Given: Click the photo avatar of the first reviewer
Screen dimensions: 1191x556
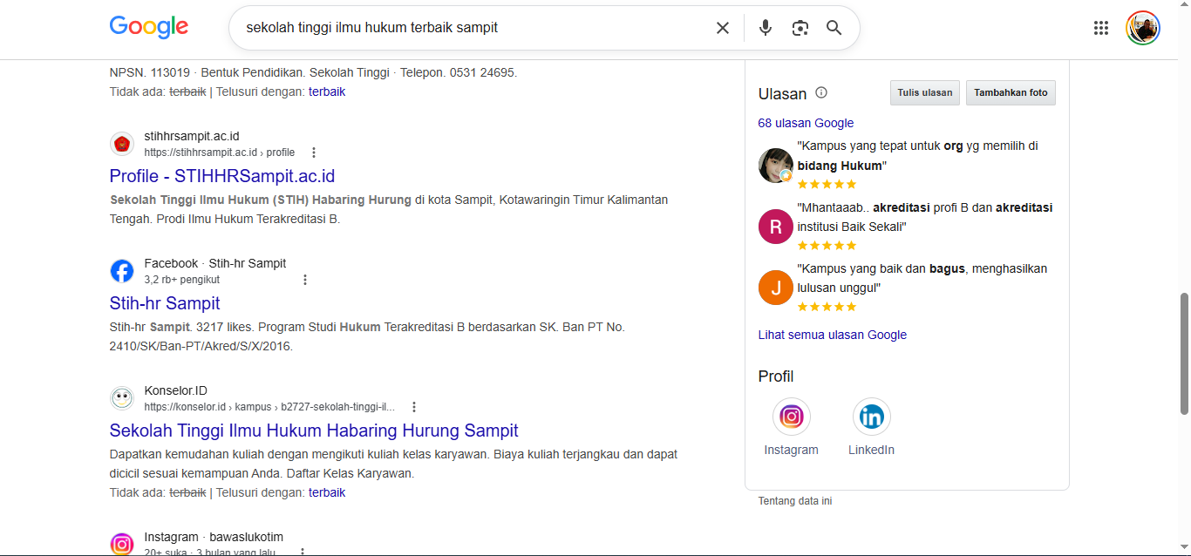Looking at the screenshot, I should (x=776, y=166).
